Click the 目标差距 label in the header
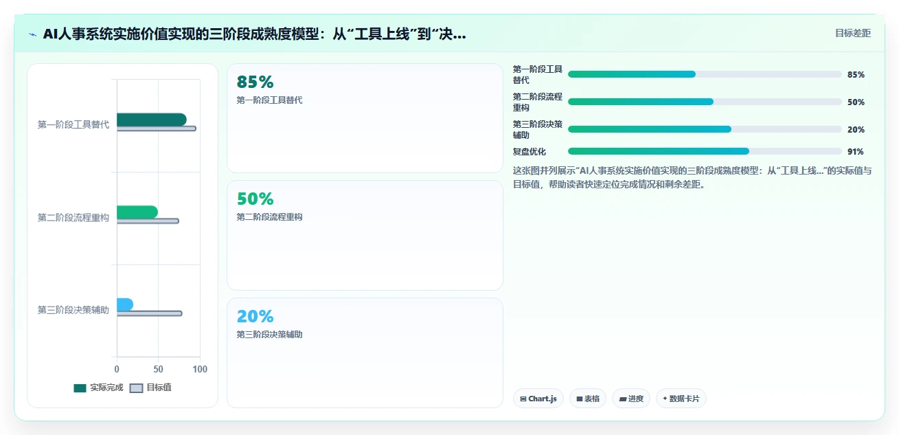 pos(853,33)
